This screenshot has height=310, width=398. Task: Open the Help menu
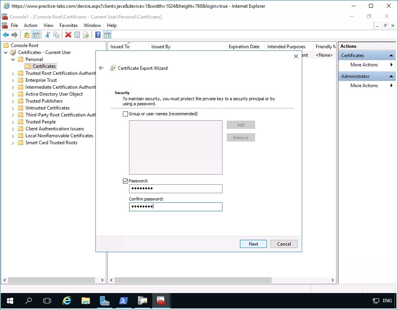(112, 25)
